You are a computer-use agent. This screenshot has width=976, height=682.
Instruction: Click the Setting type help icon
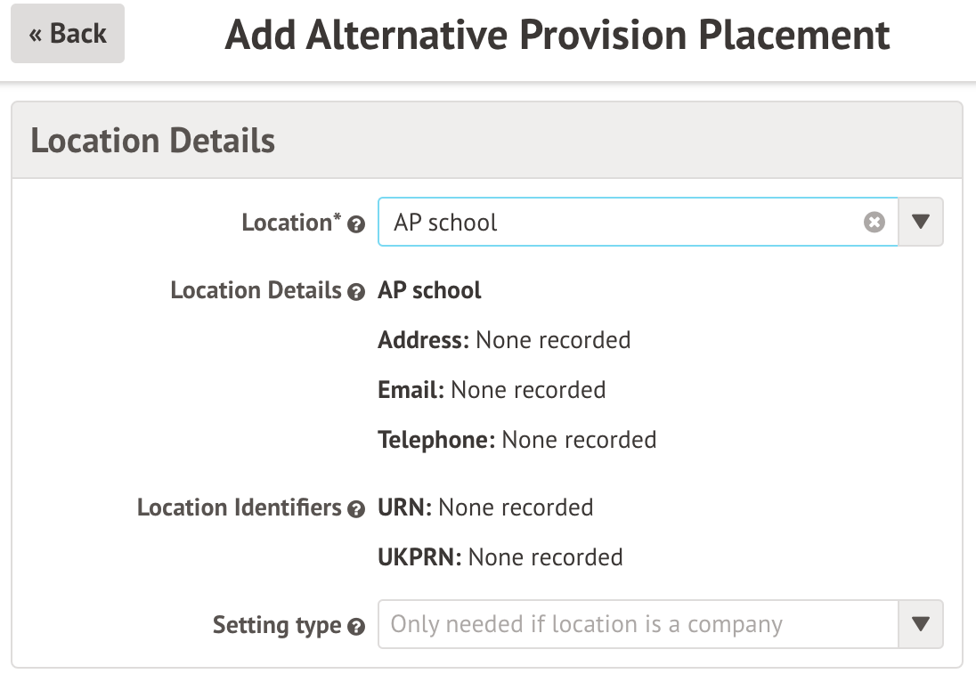pos(356,627)
